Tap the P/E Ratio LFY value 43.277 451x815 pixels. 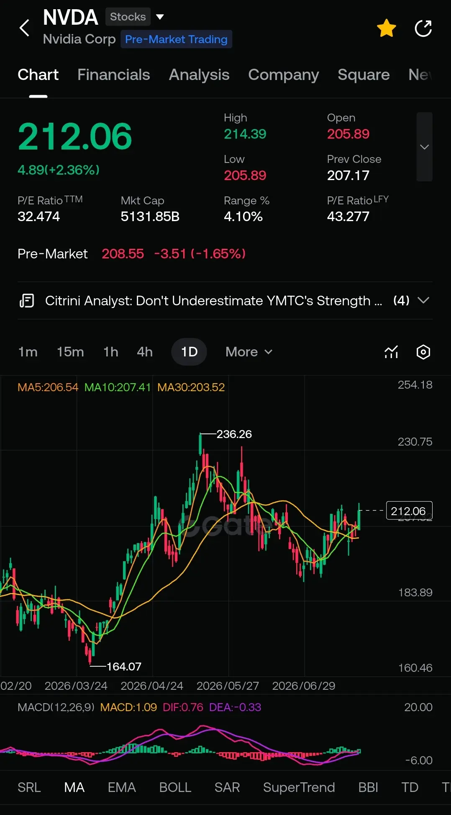coord(348,217)
